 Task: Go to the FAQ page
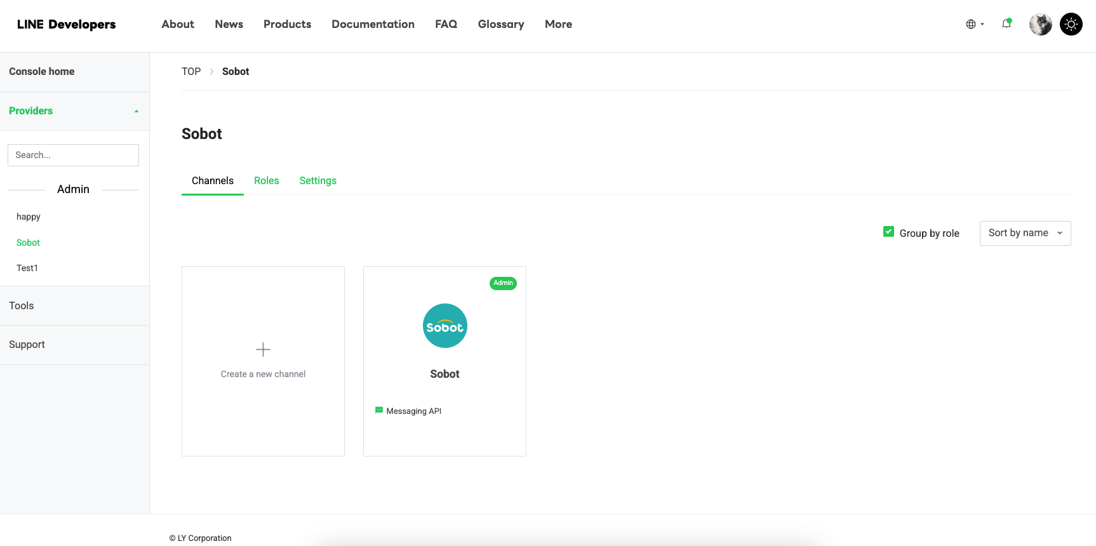[x=446, y=24]
